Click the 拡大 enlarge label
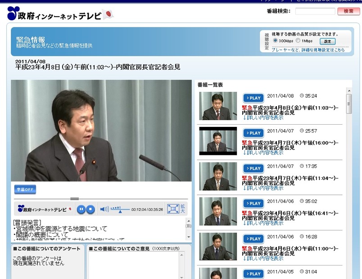This screenshot has width=362, height=279. coord(183,209)
